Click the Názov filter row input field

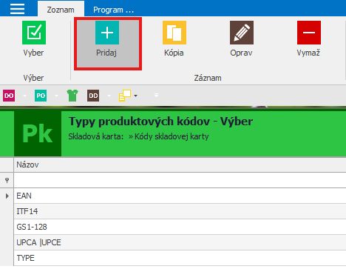(x=180, y=180)
